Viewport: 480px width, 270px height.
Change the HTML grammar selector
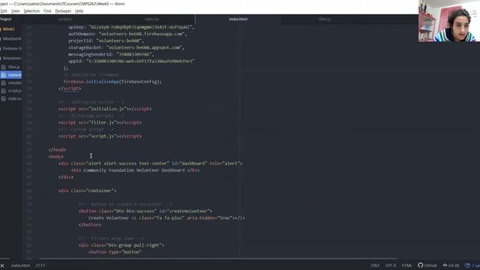(x=406, y=265)
